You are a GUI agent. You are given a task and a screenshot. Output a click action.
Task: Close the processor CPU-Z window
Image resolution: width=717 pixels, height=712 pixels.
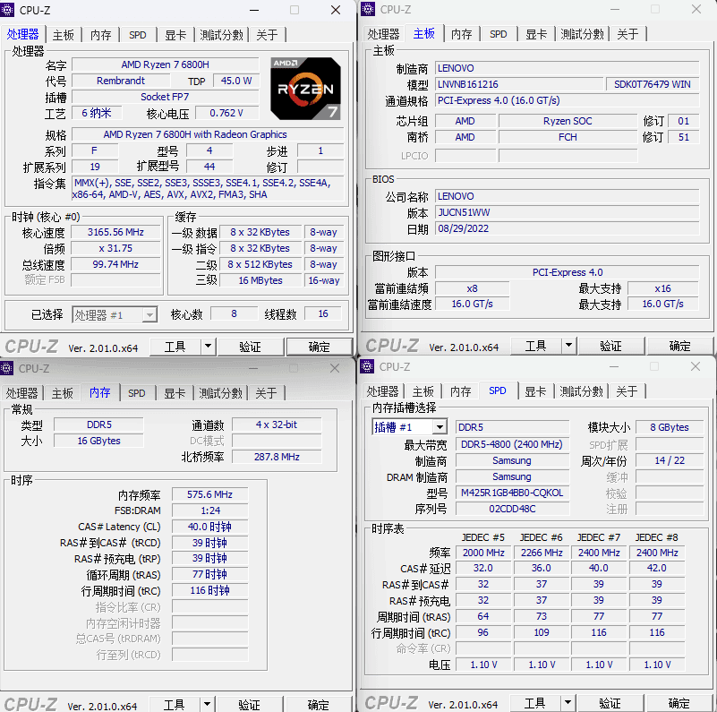click(336, 10)
